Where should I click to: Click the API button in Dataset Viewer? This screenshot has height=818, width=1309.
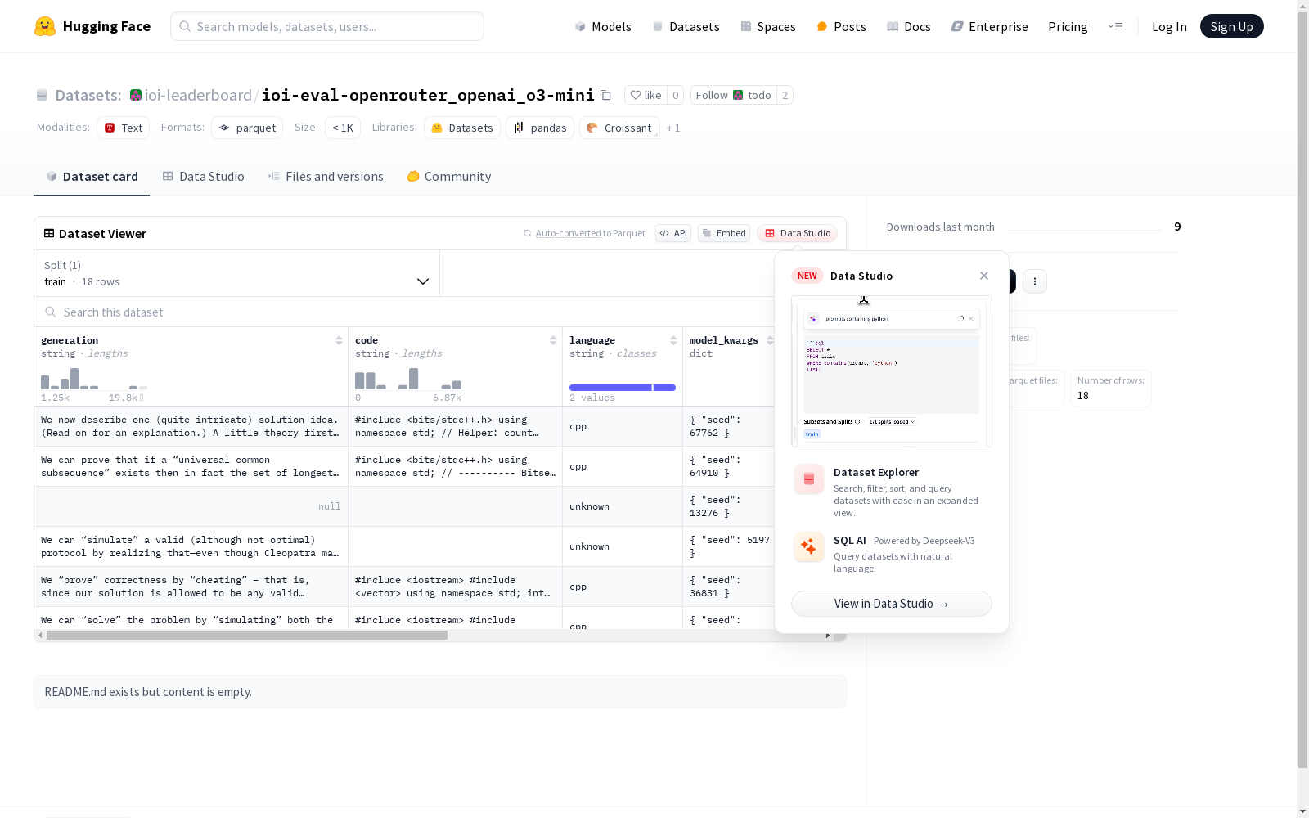673,233
